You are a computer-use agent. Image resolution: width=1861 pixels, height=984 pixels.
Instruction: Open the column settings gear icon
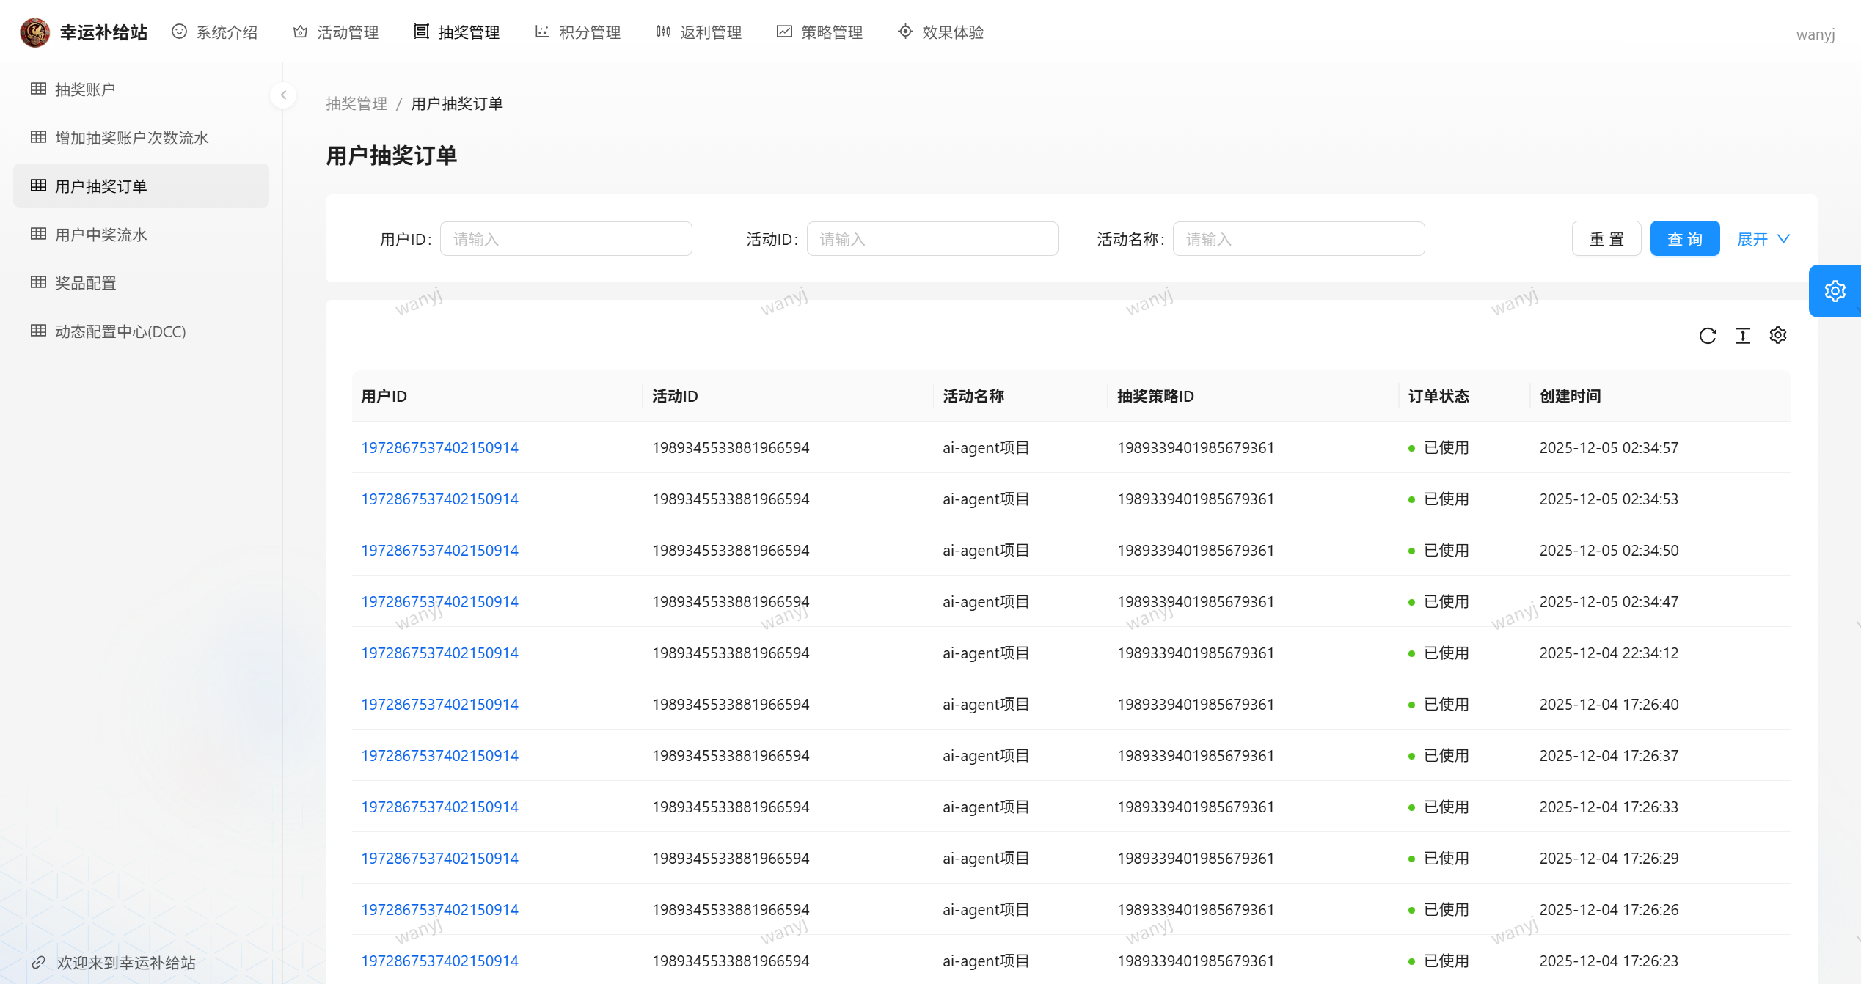coord(1778,336)
